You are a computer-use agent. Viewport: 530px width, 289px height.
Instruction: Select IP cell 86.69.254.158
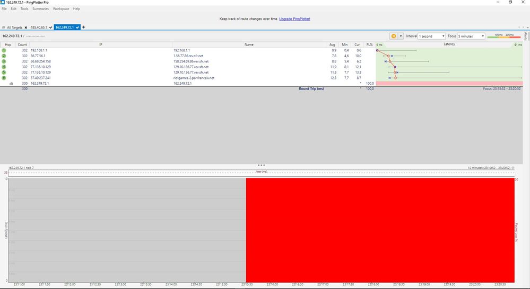point(40,61)
